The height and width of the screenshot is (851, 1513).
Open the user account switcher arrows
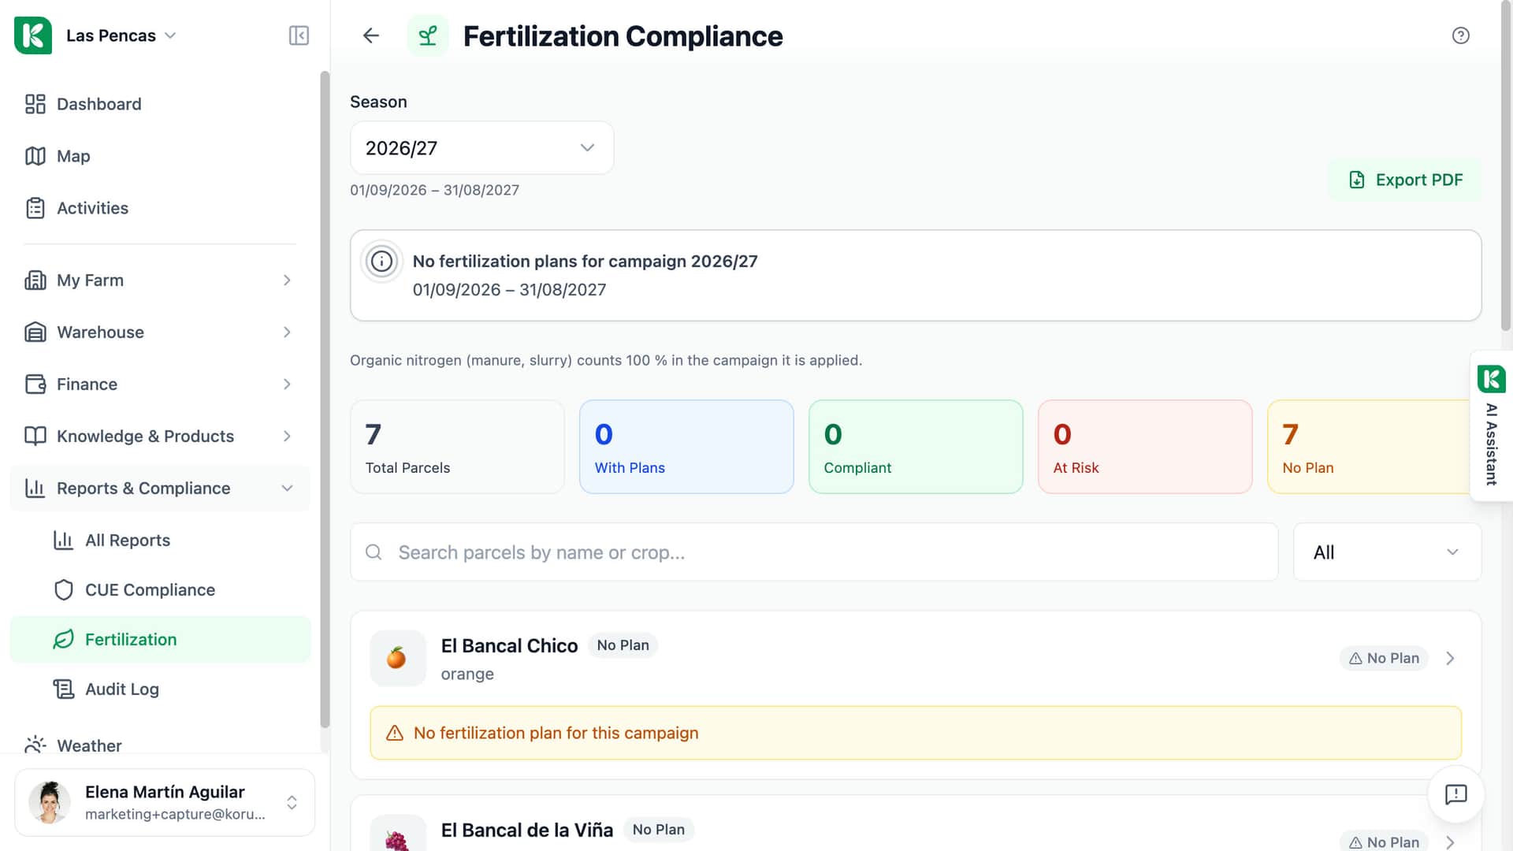point(292,802)
